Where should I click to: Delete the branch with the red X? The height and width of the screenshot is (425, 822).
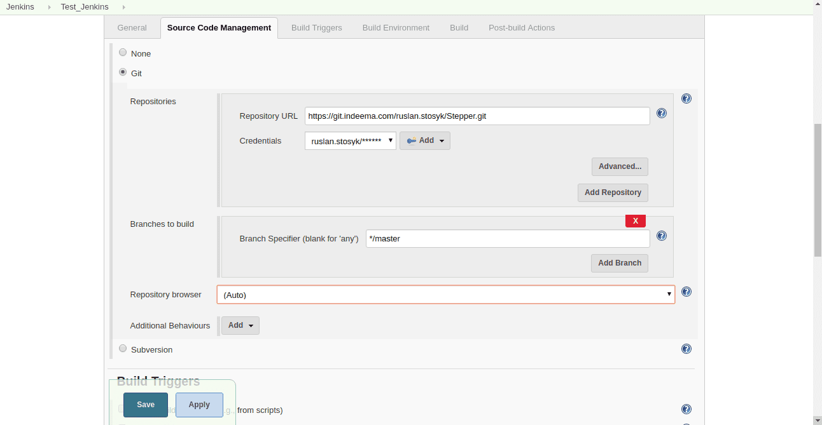[x=635, y=221]
